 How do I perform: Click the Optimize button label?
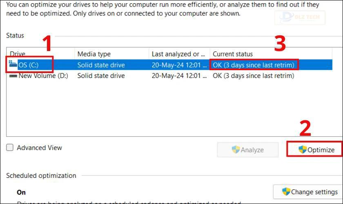[321, 150]
